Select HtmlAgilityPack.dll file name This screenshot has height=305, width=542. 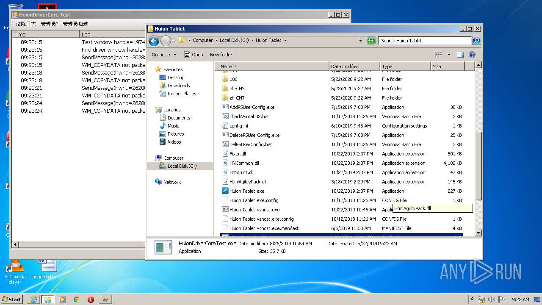(248, 182)
